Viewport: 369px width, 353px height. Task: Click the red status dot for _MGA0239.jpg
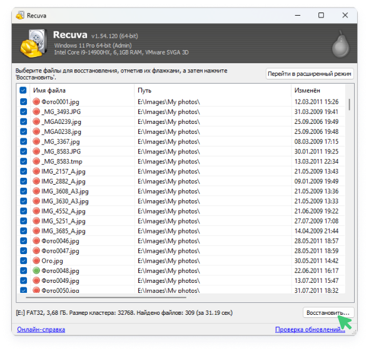(36, 121)
